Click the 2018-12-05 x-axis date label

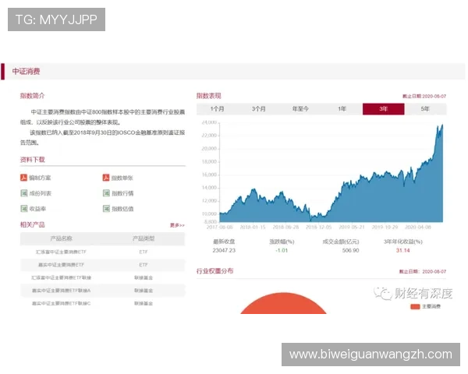[x=318, y=228]
